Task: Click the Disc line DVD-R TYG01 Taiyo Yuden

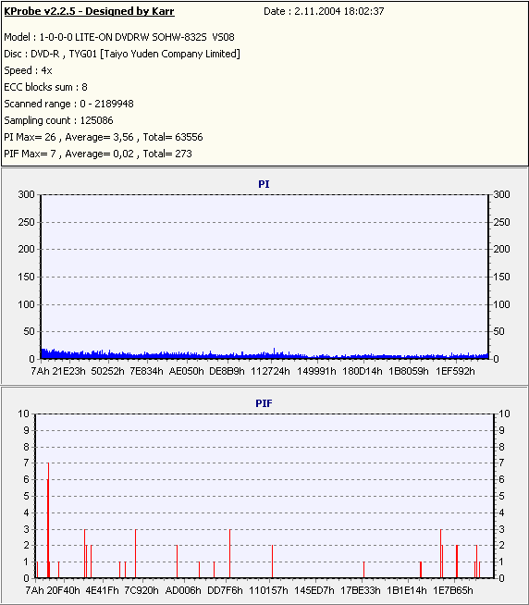Action: pyautogui.click(x=122, y=54)
